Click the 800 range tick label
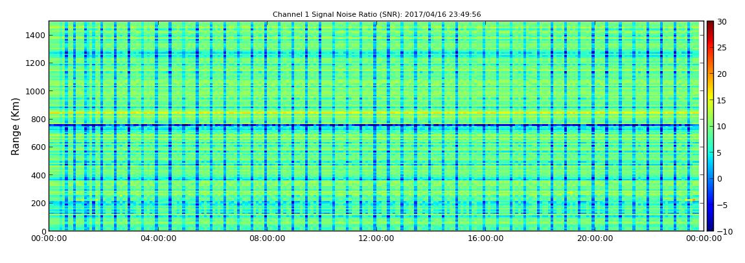745x263 pixels. click(38, 119)
